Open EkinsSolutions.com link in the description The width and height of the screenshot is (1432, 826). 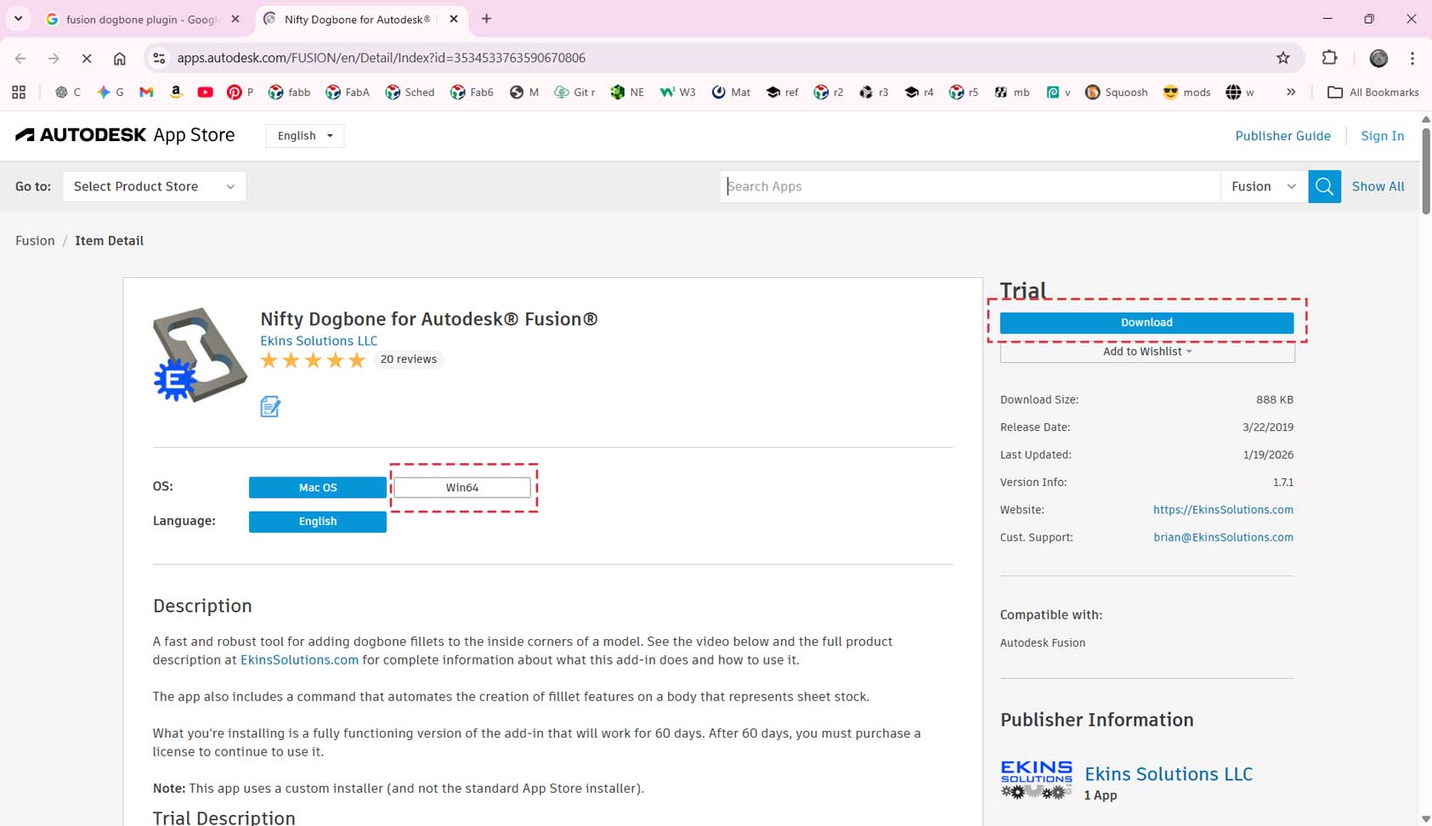299,660
